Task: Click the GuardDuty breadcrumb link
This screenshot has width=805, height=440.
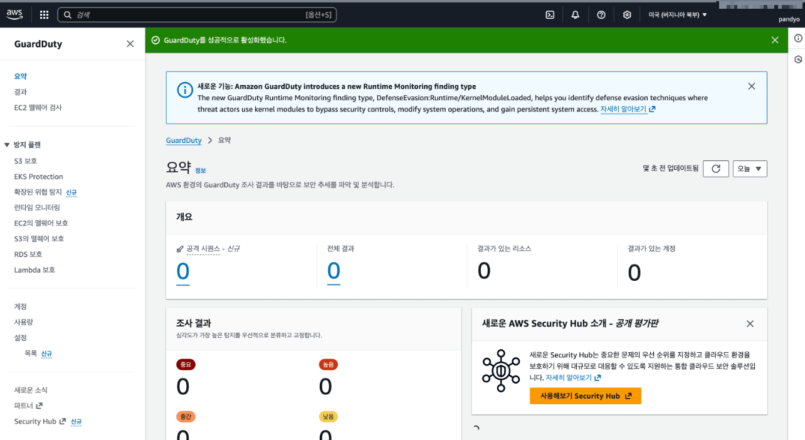Action: 184,140
